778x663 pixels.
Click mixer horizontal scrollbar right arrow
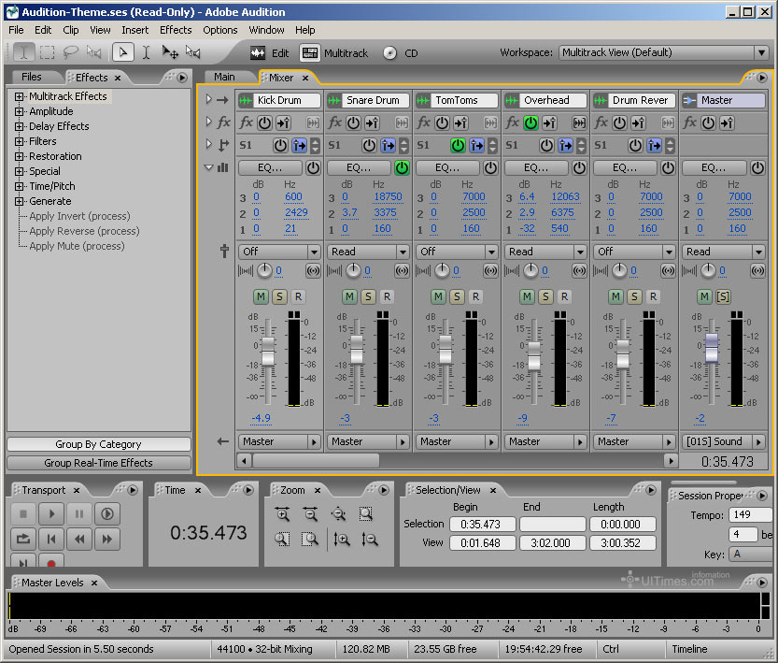[671, 461]
